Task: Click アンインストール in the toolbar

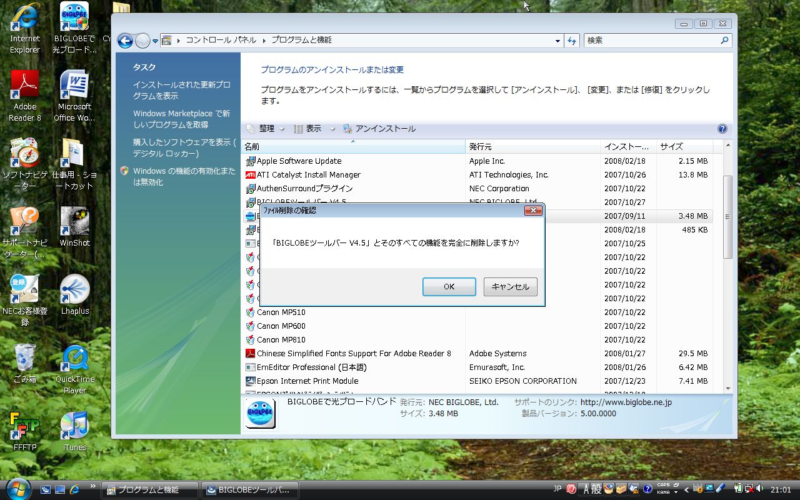Action: point(379,129)
